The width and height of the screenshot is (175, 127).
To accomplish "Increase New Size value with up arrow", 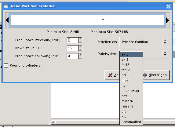I will tap(80, 47).
